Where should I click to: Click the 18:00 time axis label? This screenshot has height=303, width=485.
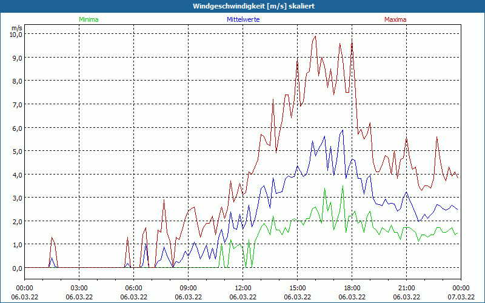coord(352,288)
